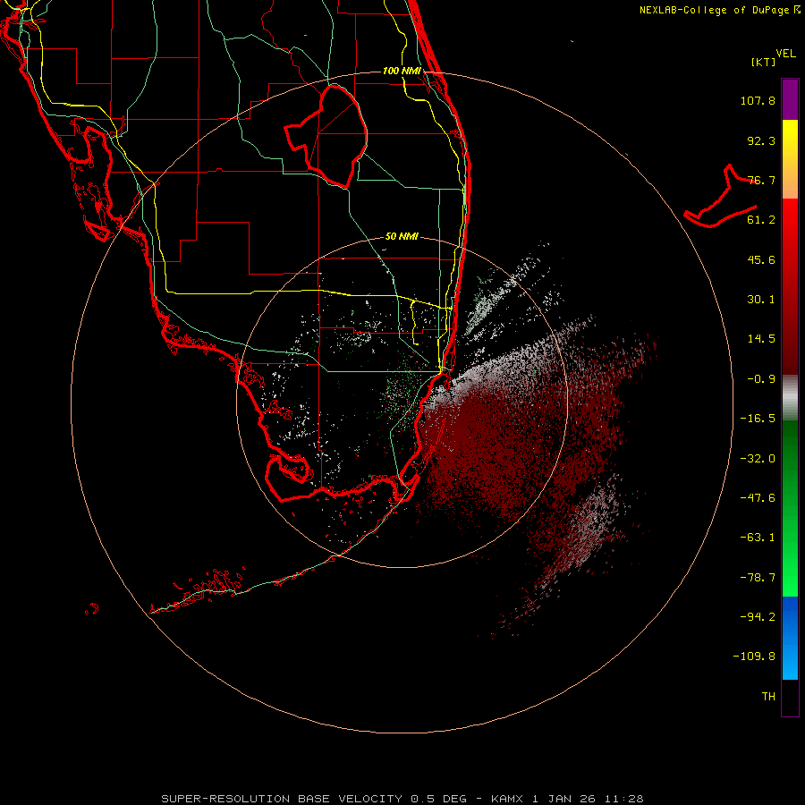Viewport: 805px width, 805px height.
Task: Pick the blue segment of velocity color bar
Action: 790,638
